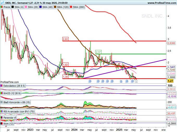Click the -0,1516 MACD value tag
Viewport: 177px width, 132px height.
coord(172,97)
